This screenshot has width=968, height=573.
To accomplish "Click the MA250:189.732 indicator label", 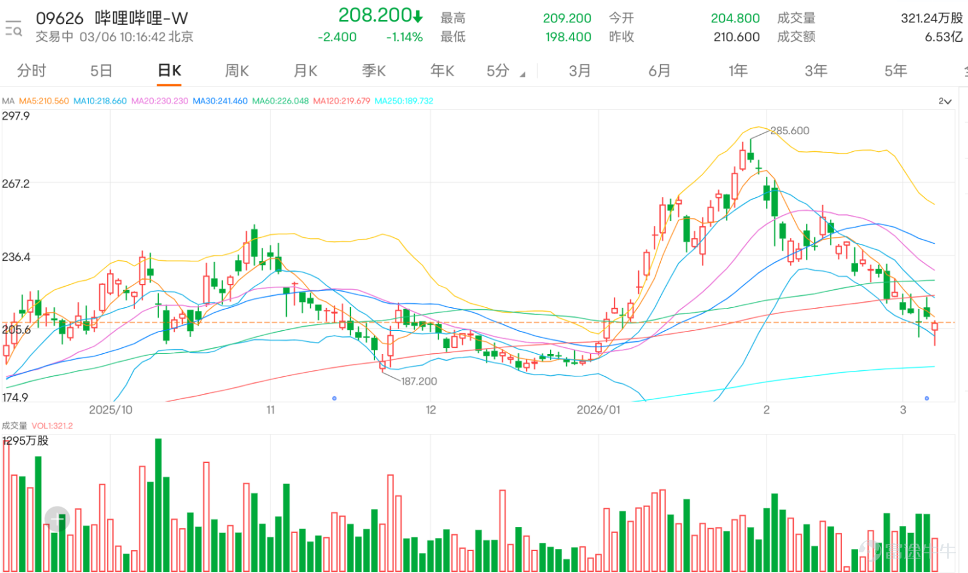I will (404, 101).
